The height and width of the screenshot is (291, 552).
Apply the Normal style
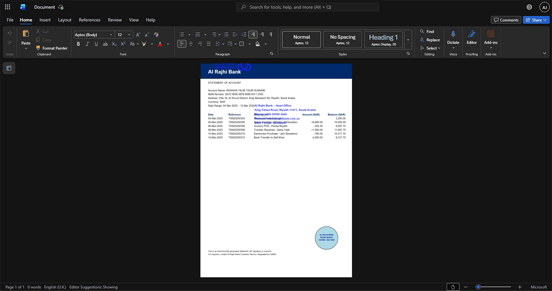(x=301, y=40)
